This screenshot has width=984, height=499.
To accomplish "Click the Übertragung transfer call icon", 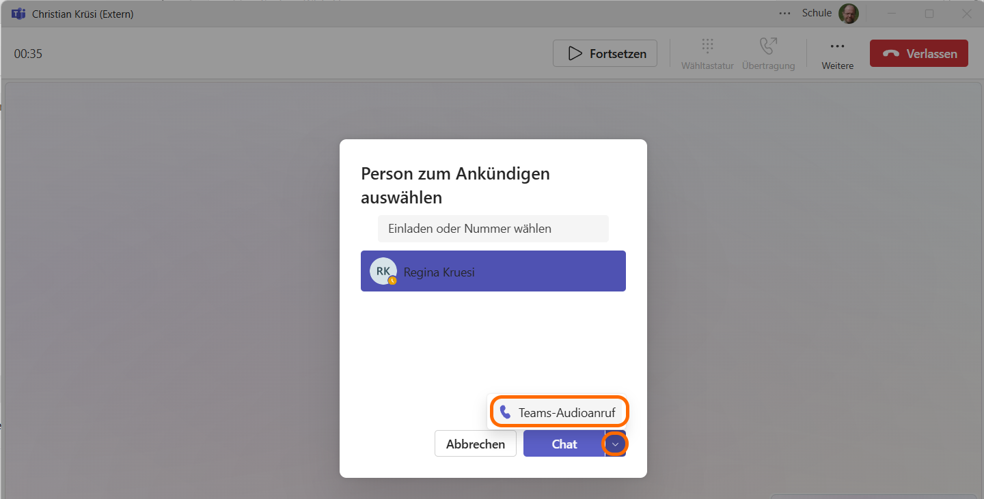I will click(x=768, y=53).
